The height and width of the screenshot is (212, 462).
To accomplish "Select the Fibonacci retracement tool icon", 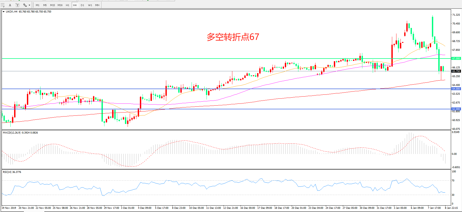I will point(3,5).
